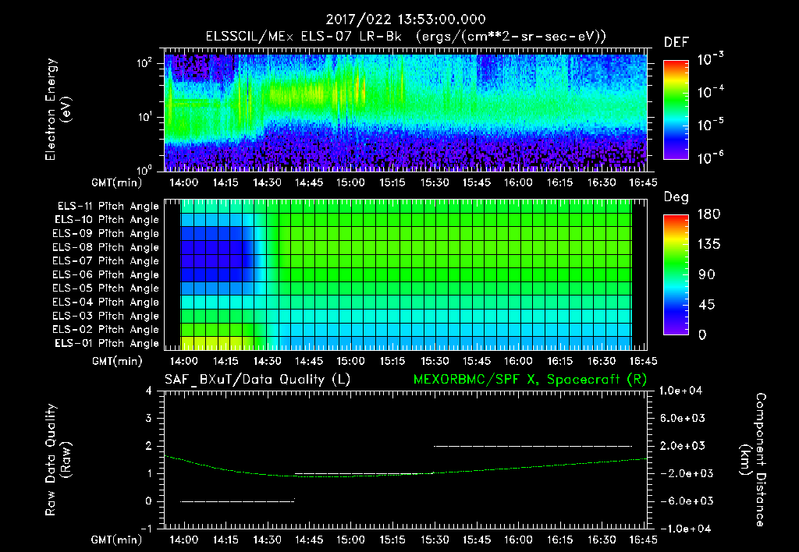Click the DEF colorbar label
The width and height of the screenshot is (799, 552).
[676, 43]
